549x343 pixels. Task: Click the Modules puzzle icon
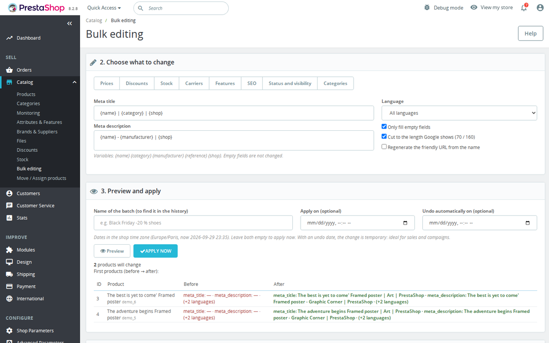pos(9,250)
